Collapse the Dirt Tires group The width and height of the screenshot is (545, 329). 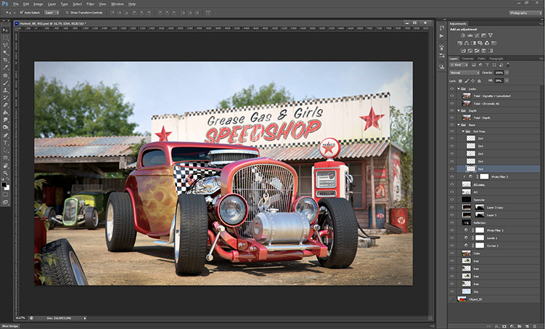[463, 131]
